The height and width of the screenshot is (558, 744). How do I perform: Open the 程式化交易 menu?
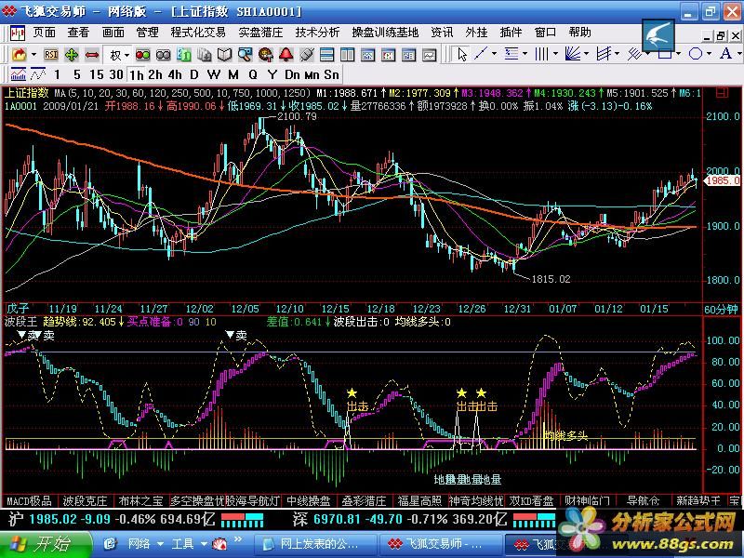coord(198,33)
